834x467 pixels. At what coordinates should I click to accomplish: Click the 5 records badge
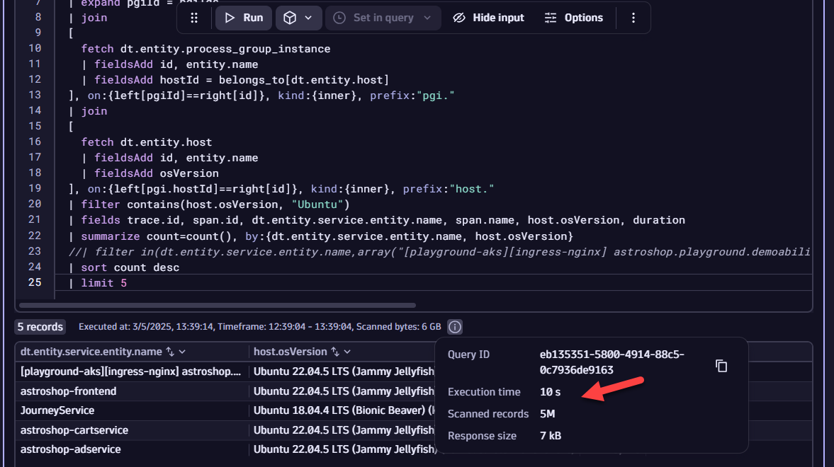[40, 327]
